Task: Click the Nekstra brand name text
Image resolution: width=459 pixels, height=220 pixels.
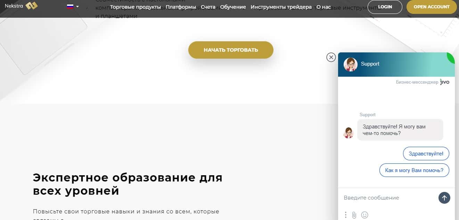Action: coord(14,6)
